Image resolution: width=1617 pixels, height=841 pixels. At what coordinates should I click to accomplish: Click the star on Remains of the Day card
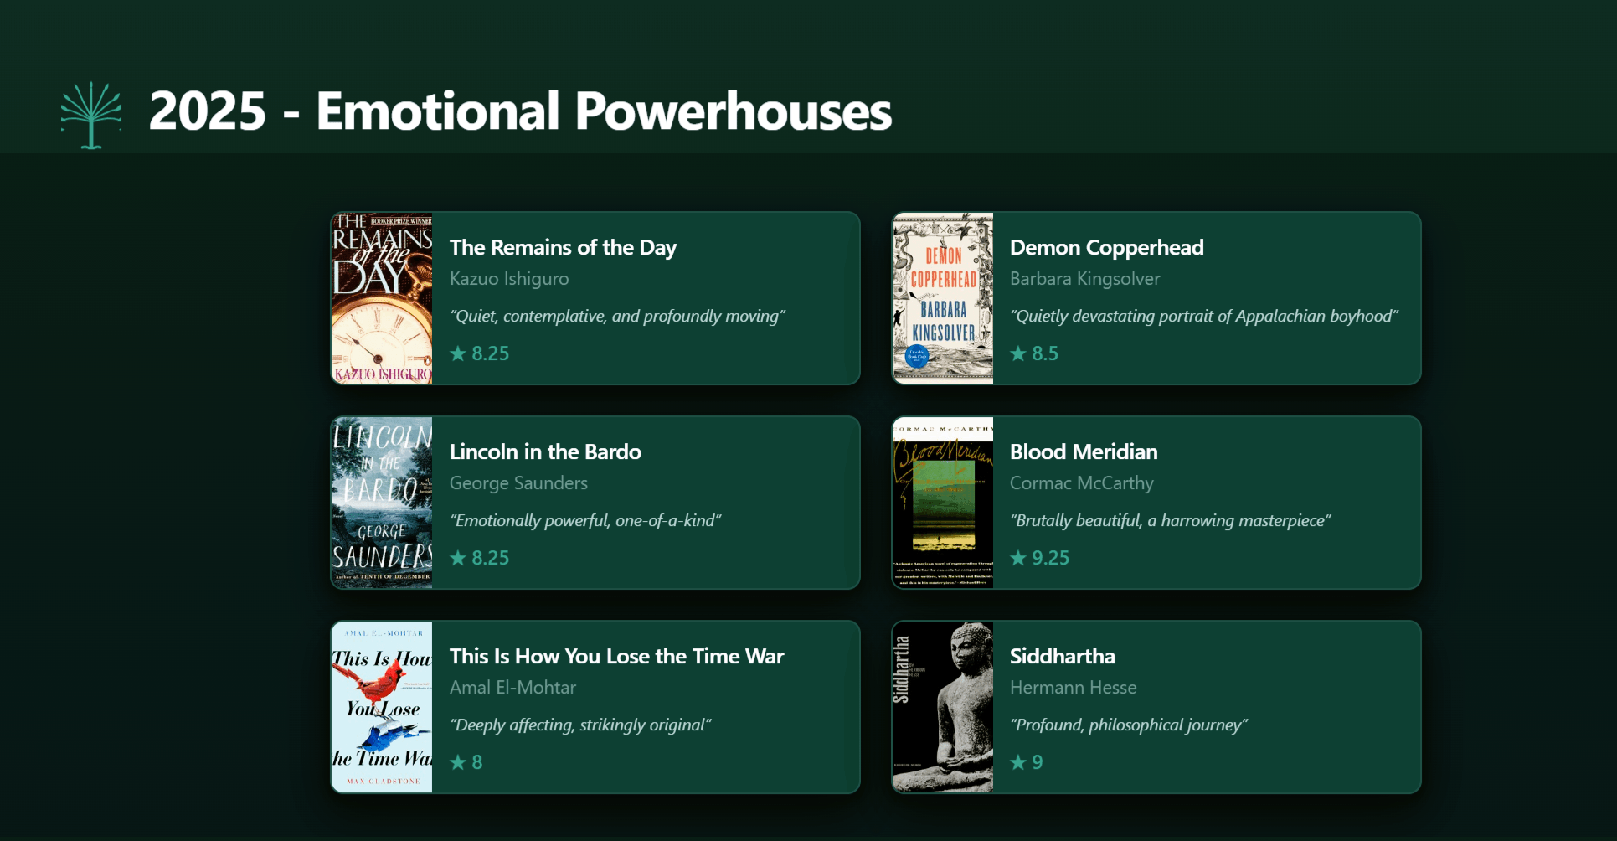457,353
